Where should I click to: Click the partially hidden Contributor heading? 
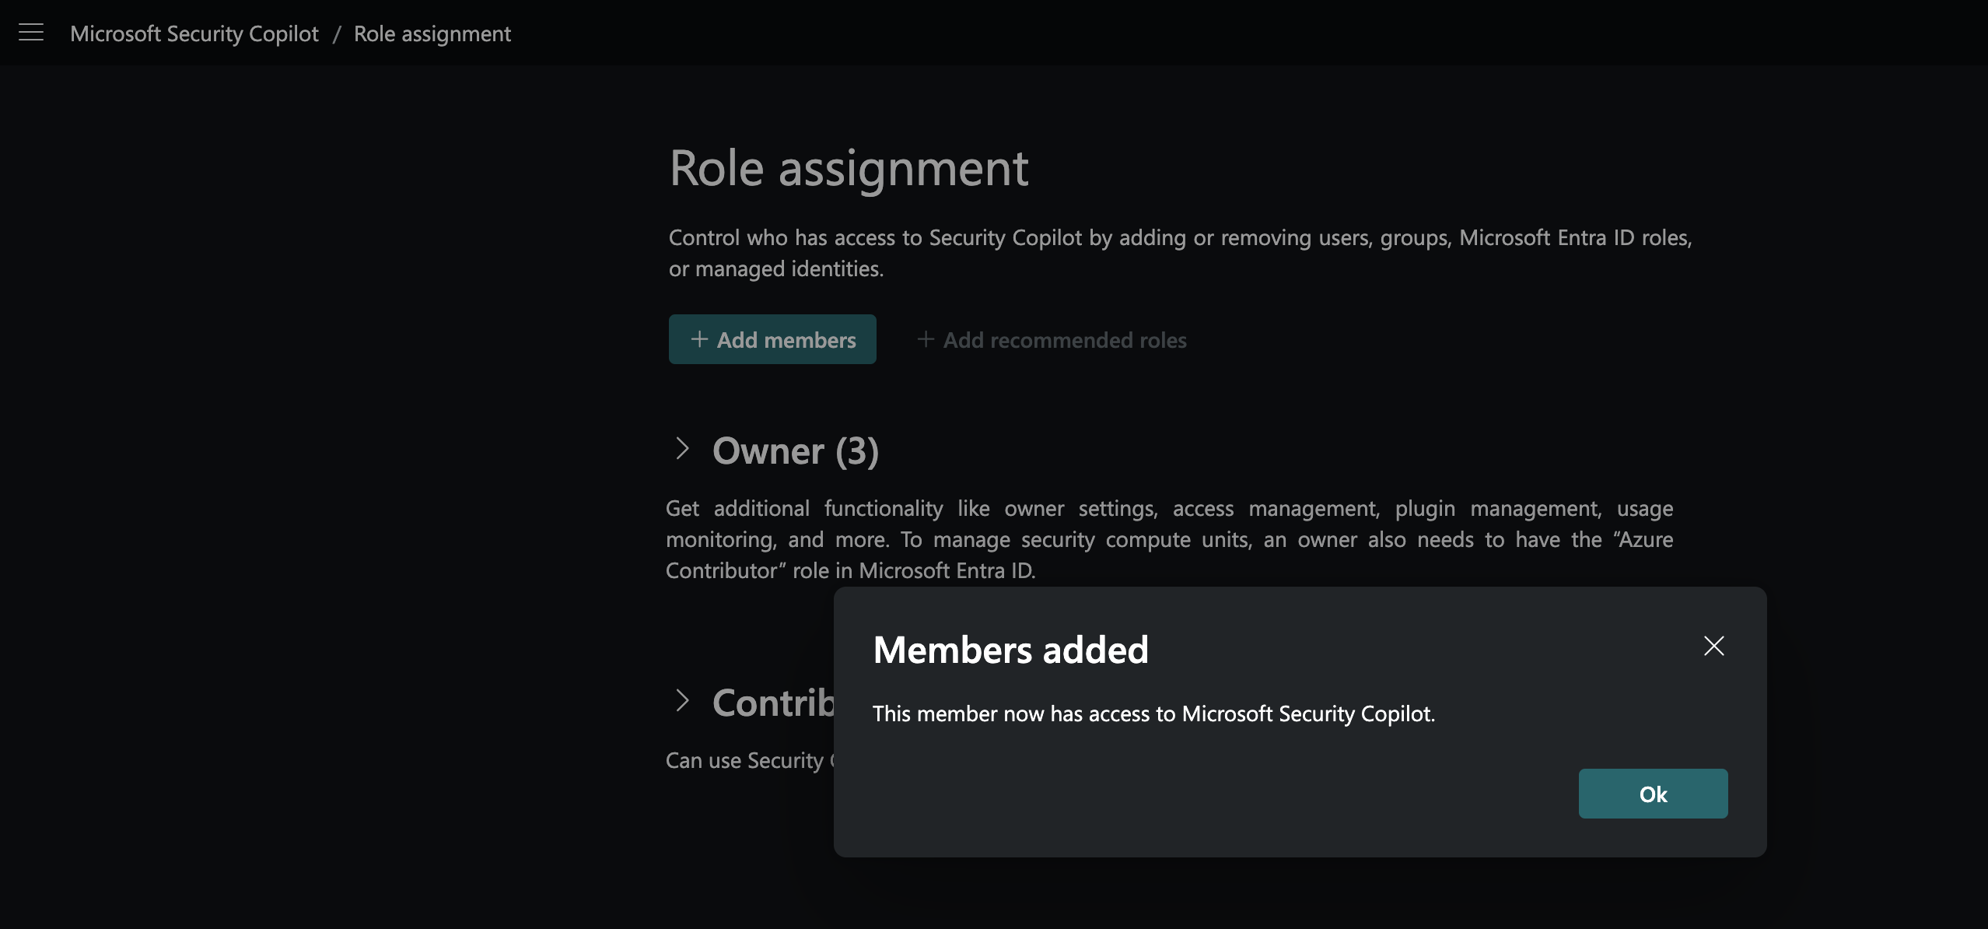click(773, 703)
